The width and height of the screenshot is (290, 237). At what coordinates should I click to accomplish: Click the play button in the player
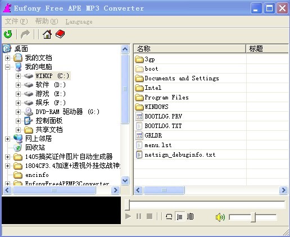coord(128,216)
